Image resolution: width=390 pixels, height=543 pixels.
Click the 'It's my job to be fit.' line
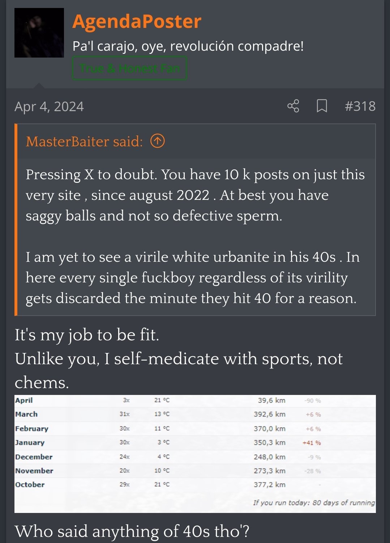pos(87,335)
